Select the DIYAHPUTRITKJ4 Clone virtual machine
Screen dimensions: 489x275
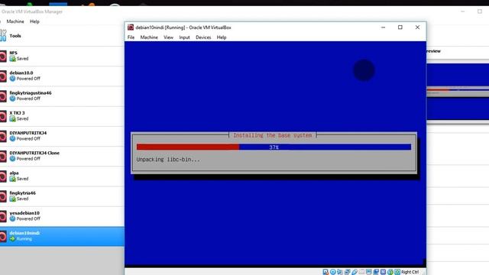62,156
